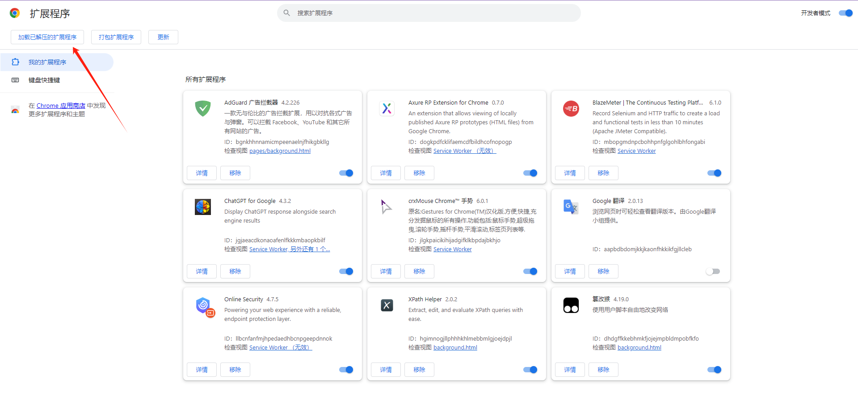Open 详情 for BlazeMeter
This screenshot has width=858, height=413.
pos(570,173)
